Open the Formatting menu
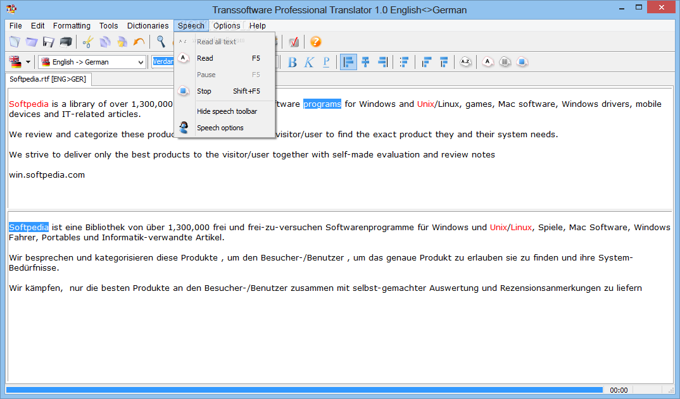This screenshot has width=680, height=399. (x=72, y=25)
